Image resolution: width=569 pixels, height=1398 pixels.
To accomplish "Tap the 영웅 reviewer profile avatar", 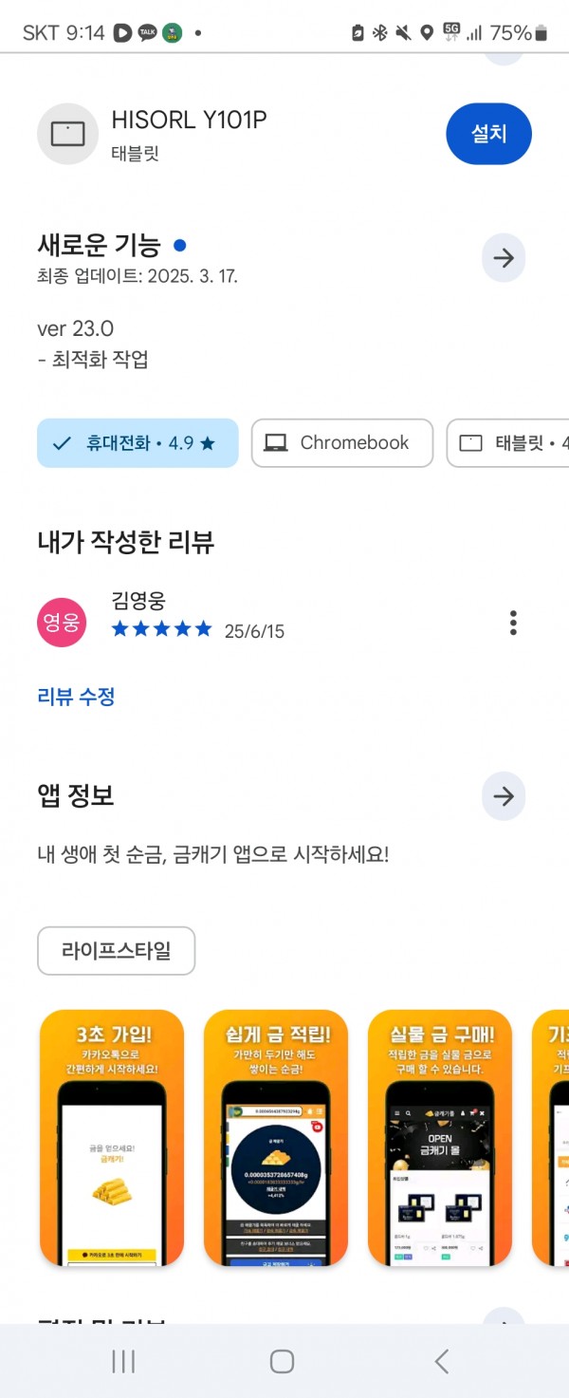I will pos(62,623).
